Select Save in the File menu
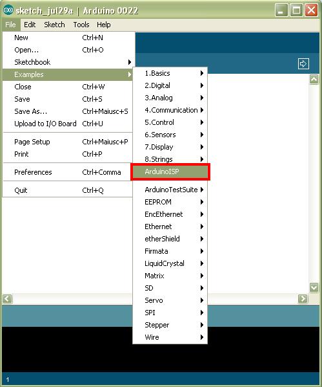Image resolution: width=322 pixels, height=387 pixels. 68,99
